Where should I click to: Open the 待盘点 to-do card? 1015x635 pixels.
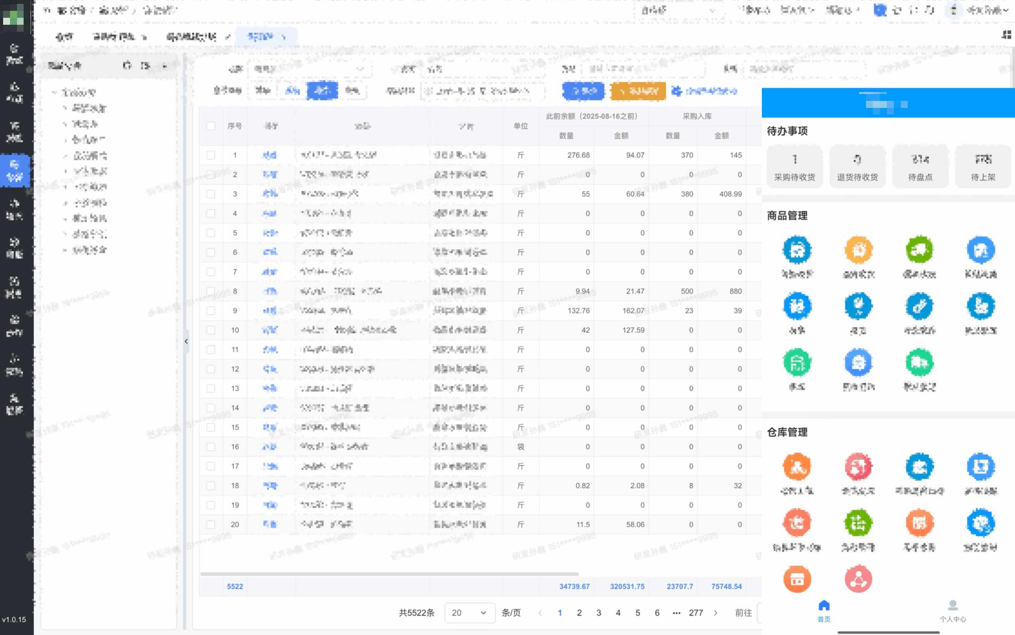coord(920,167)
